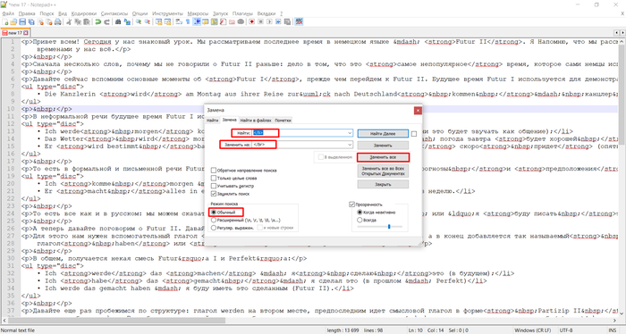Viewport: 626px width, 334px height.
Task: Close the Замена dialog with red X
Action: 418,111
